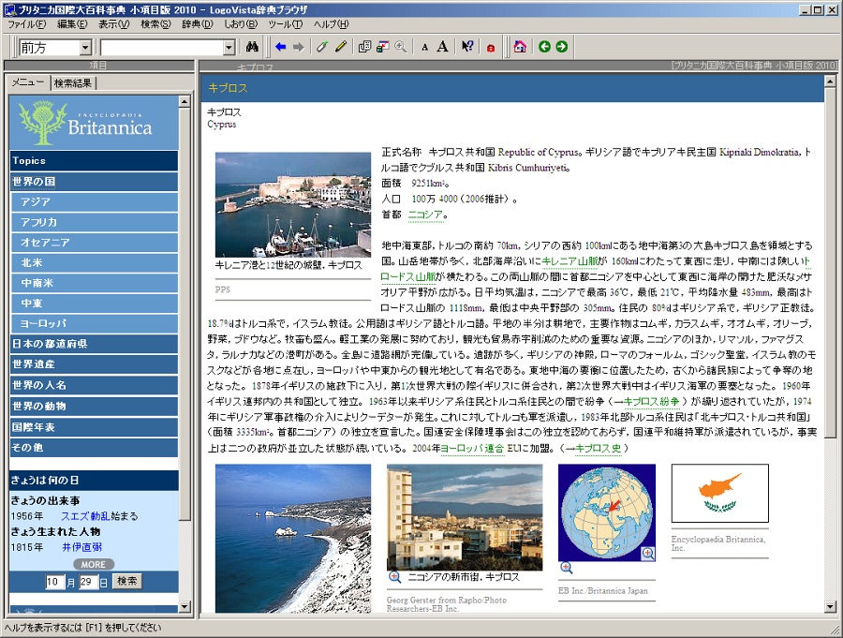Image resolution: width=843 pixels, height=638 pixels.
Task: Click magnifier icon on the globe map
Action: coord(648,554)
